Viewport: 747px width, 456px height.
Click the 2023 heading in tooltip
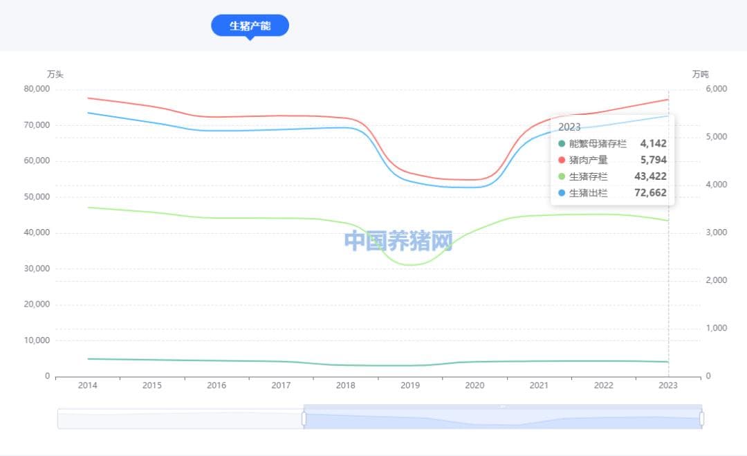pos(569,127)
